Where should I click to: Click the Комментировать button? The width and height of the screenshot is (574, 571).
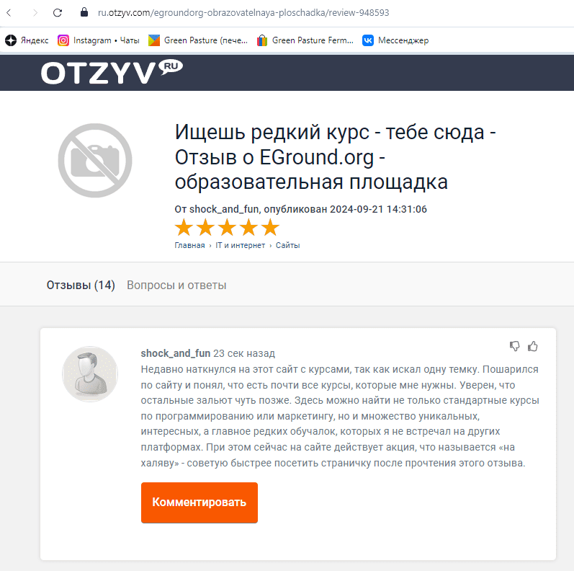(199, 503)
